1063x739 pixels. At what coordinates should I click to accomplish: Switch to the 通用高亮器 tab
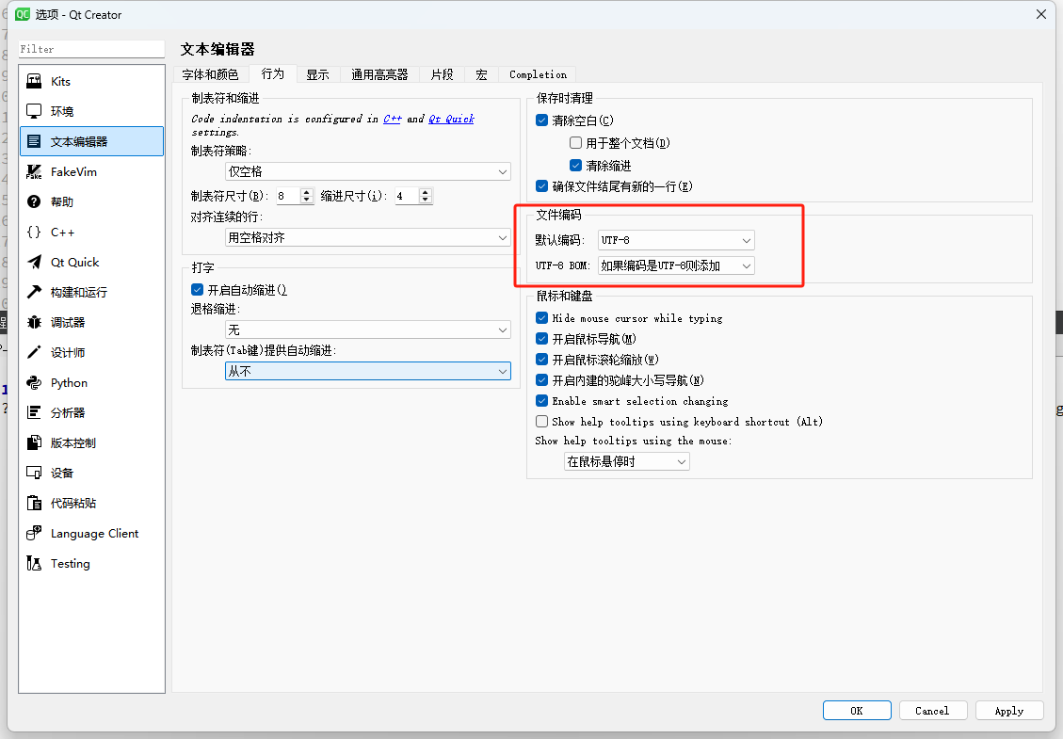[379, 74]
